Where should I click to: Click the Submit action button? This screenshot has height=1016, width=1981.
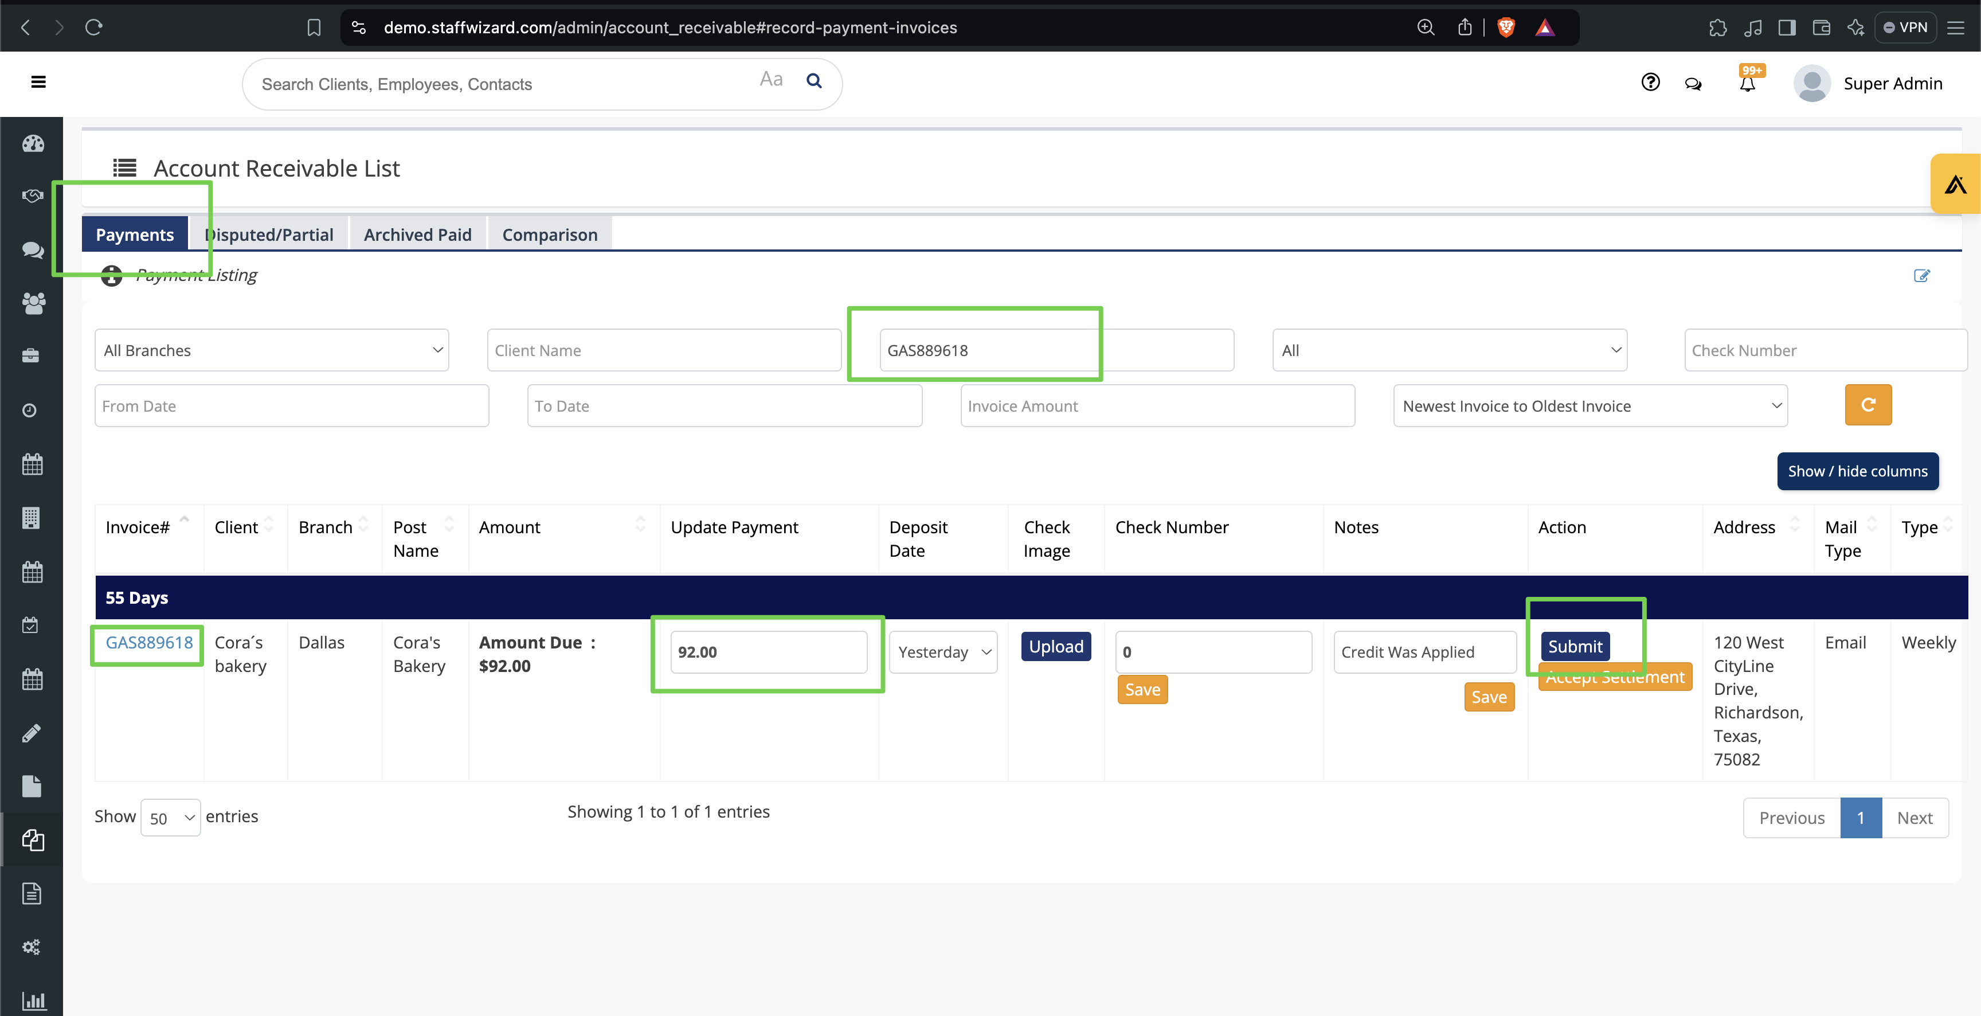click(x=1575, y=646)
